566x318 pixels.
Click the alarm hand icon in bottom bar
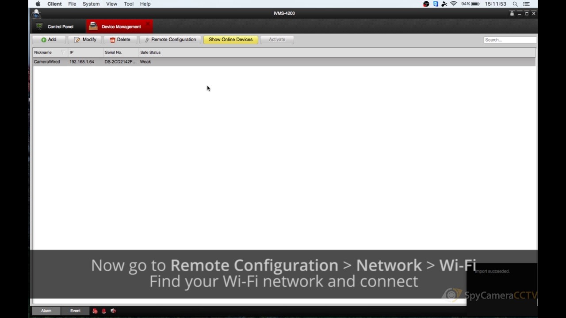click(95, 311)
